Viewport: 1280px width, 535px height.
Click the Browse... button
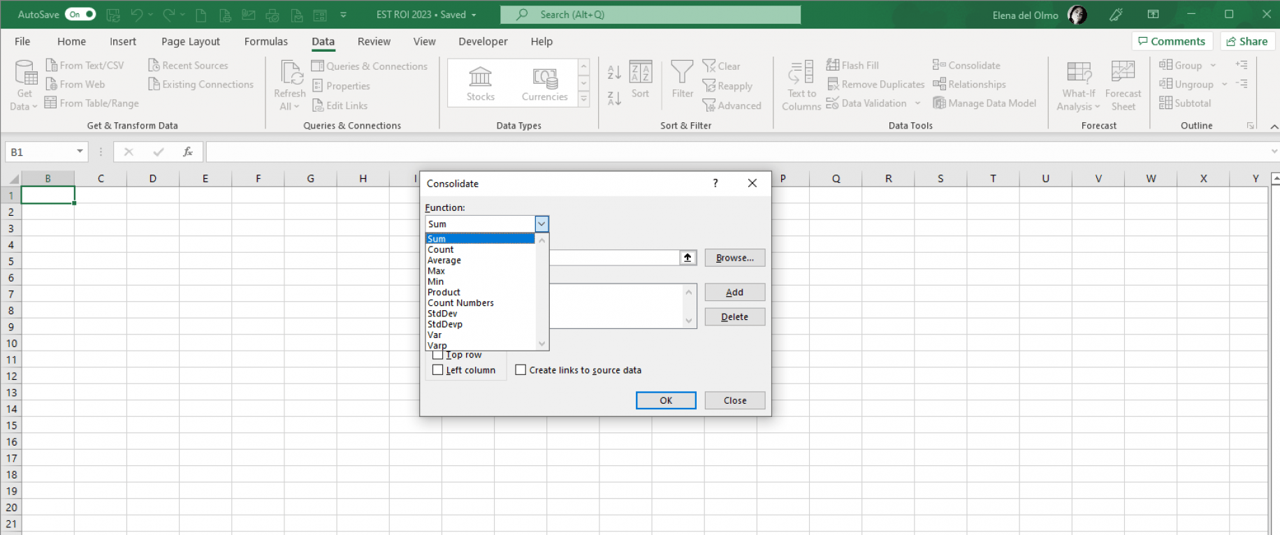(x=734, y=258)
